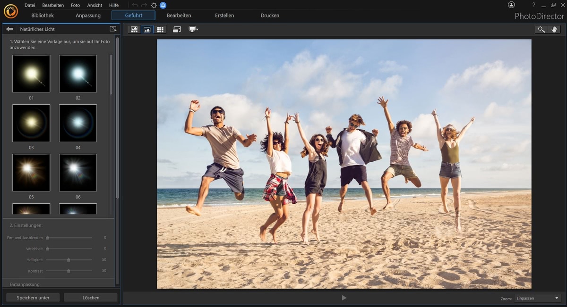Viewport: 567px width, 307px height.
Task: Select light template thumbnail 03
Action: coord(31,123)
